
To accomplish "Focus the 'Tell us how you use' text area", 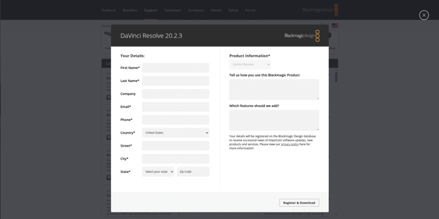I will coord(274,89).
